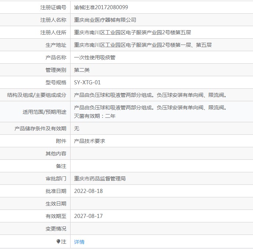253x250 pixels.
Task: Click attachment value 产品技术要求
Action: coord(89,141)
